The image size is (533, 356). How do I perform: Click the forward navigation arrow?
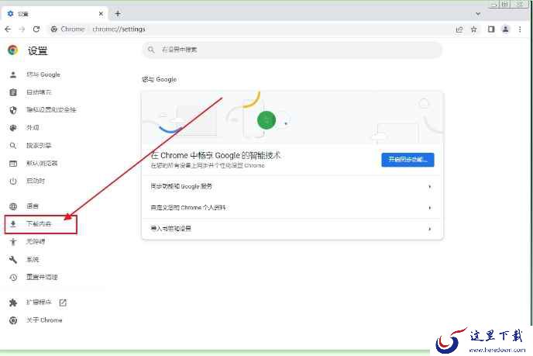22,29
